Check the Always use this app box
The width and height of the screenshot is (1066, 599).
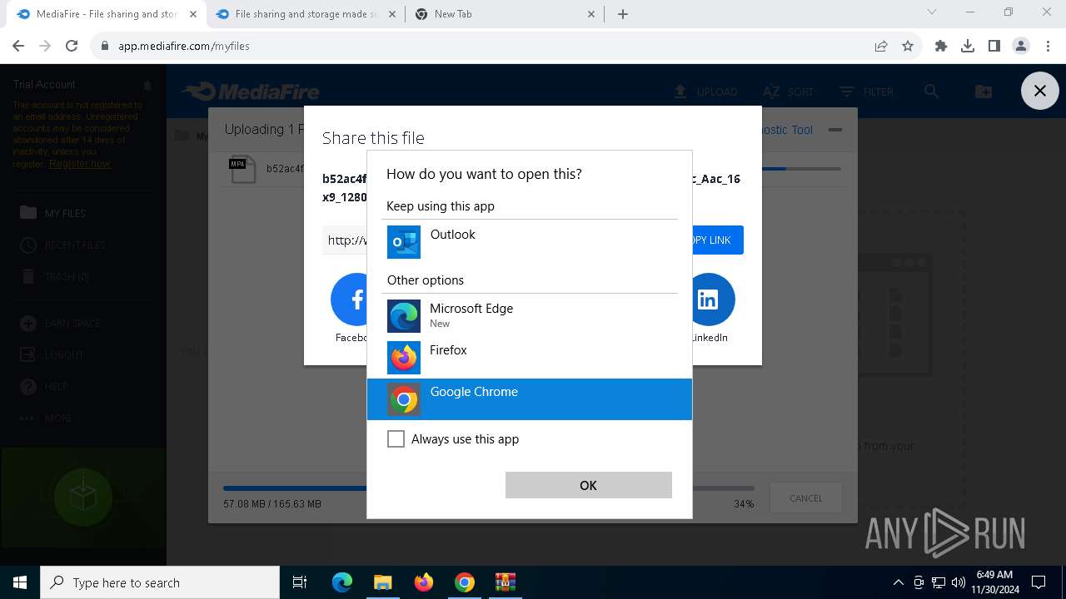click(396, 438)
